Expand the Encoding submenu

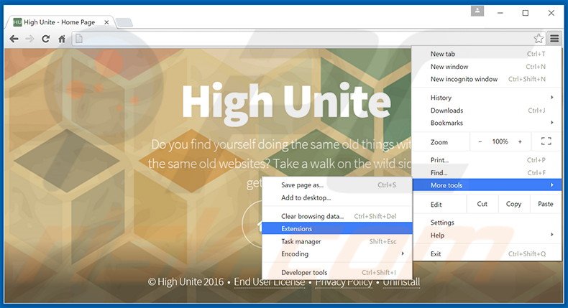click(x=337, y=253)
